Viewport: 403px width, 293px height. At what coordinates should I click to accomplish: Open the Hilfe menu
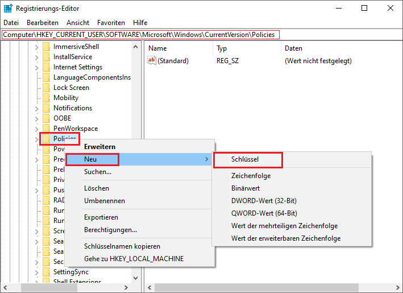pos(140,23)
